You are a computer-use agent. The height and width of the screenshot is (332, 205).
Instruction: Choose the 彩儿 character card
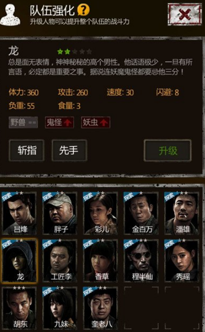(100, 213)
